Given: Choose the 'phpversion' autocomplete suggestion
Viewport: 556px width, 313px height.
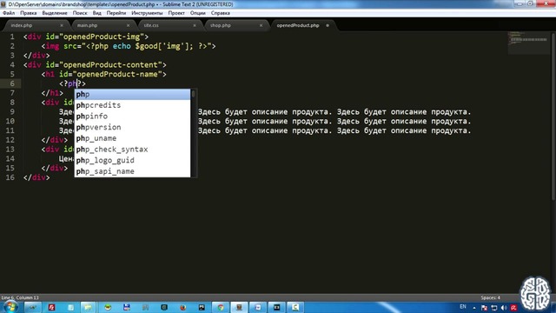Looking at the screenshot, I should pyautogui.click(x=132, y=127).
